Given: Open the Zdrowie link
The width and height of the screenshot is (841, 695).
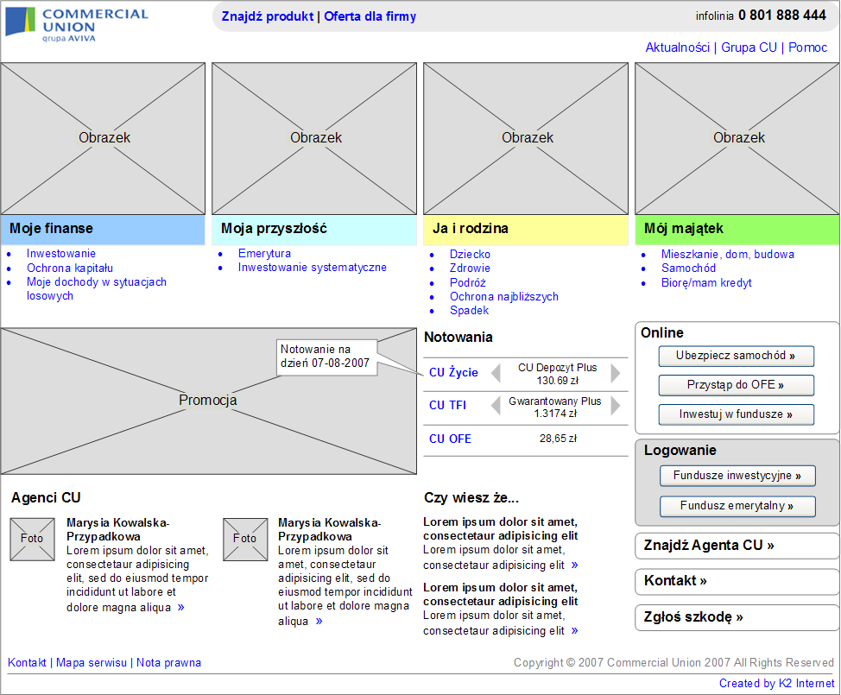Looking at the screenshot, I should coord(470,269).
